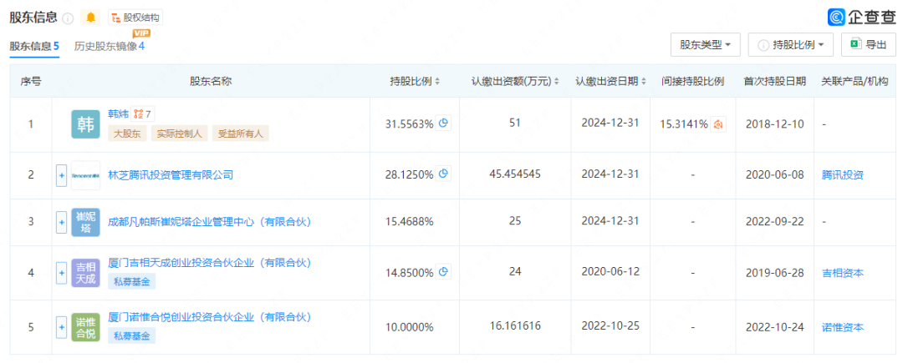
Task: Open the 股权结构 equity structure chart
Action: (135, 18)
